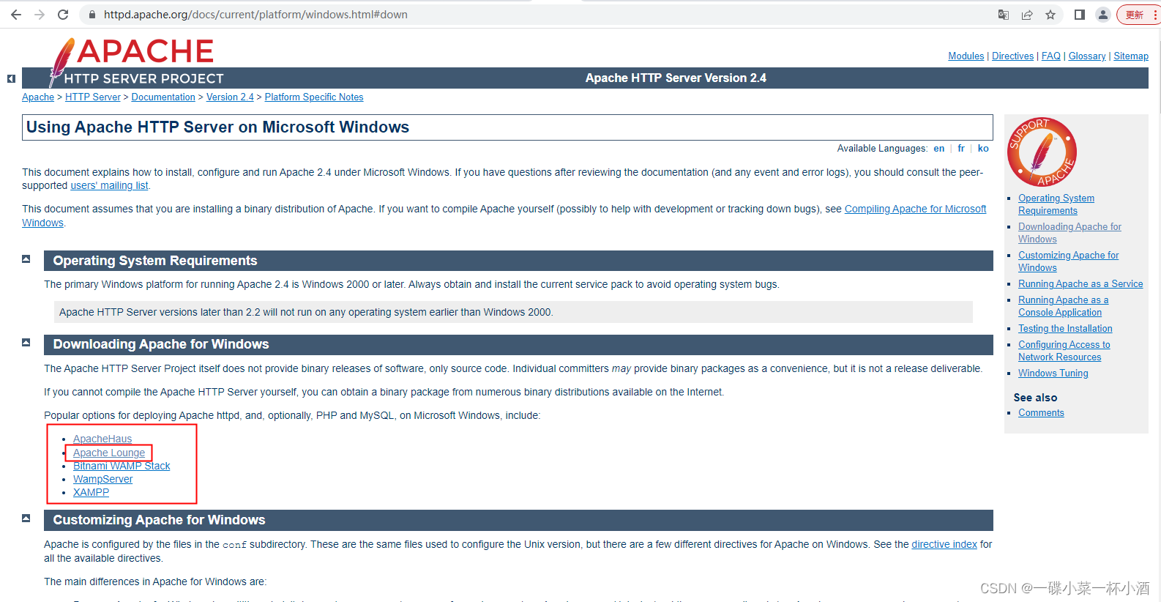Switch language to French (fr)
Viewport: 1161px width, 602px height.
pos(961,149)
